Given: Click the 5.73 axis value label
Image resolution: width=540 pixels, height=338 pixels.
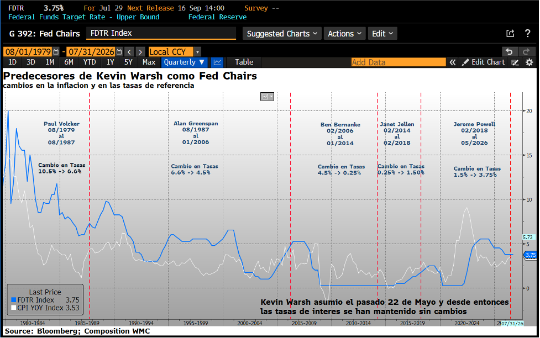Looking at the screenshot, I should (528, 237).
